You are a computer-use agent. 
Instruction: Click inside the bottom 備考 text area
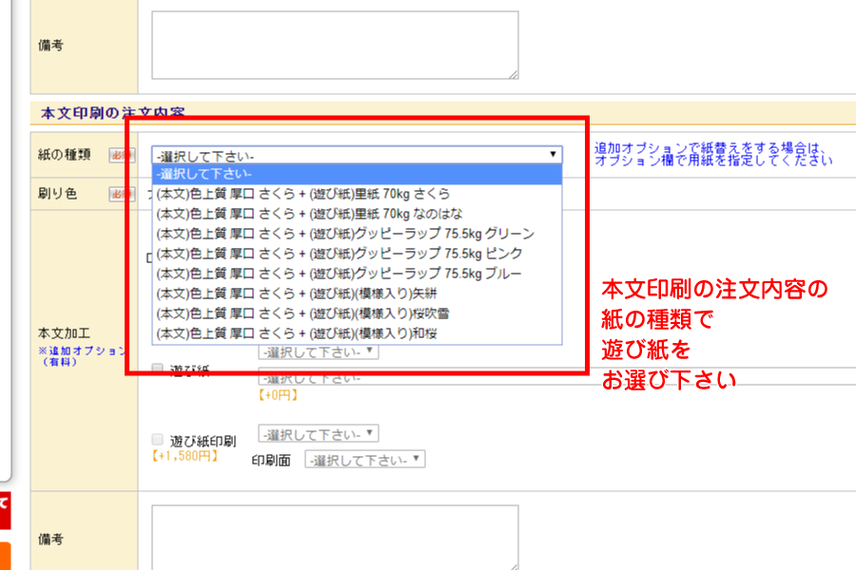tap(333, 537)
